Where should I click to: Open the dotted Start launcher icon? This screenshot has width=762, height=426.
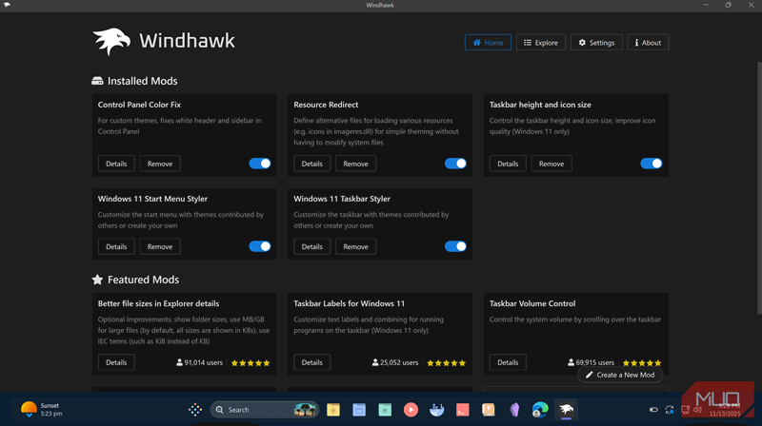[x=195, y=410]
